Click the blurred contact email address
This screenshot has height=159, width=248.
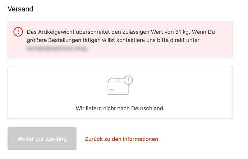point(58,49)
